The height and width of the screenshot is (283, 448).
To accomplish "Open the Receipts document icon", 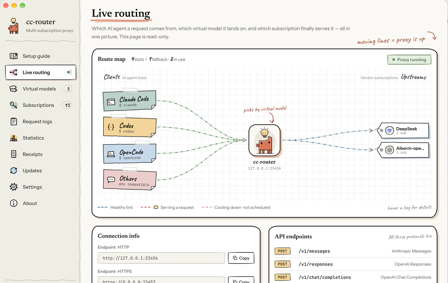I will click(13, 154).
